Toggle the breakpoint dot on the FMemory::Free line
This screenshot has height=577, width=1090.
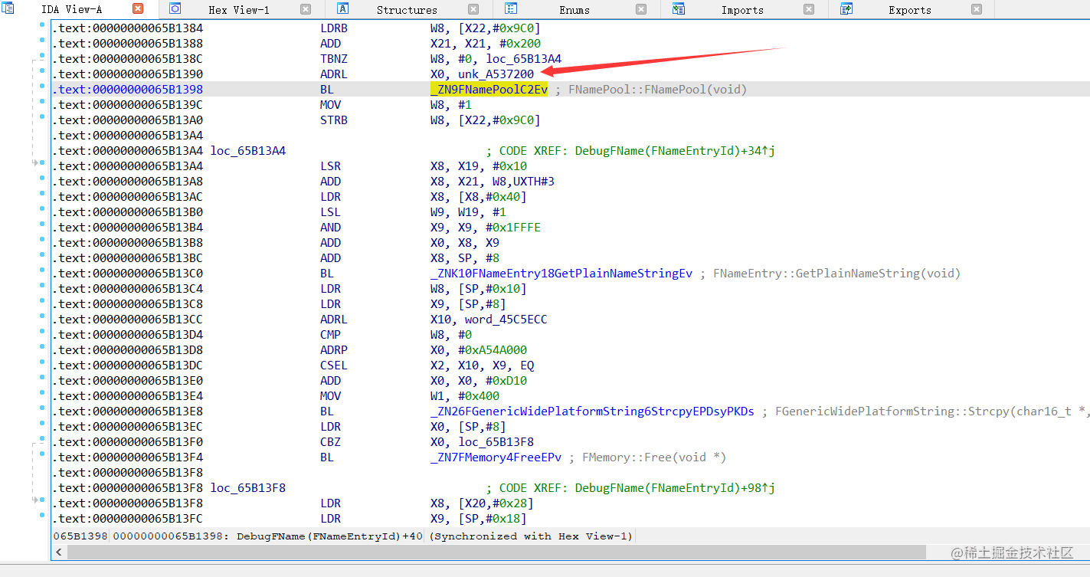pos(42,454)
